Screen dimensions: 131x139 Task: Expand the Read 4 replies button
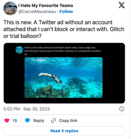click(64, 131)
